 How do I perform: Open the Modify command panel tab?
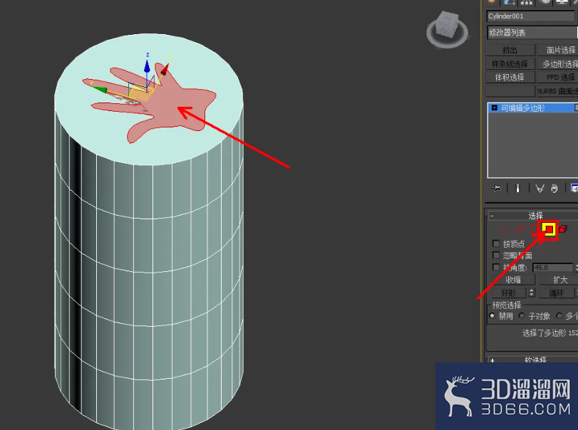509,2
